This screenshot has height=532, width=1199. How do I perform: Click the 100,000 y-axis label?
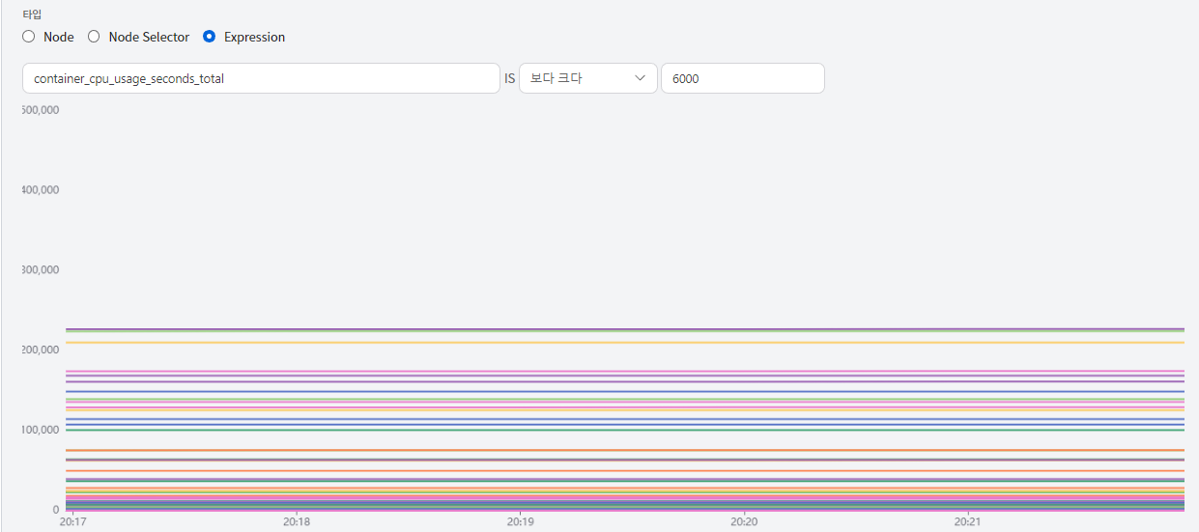[41, 430]
